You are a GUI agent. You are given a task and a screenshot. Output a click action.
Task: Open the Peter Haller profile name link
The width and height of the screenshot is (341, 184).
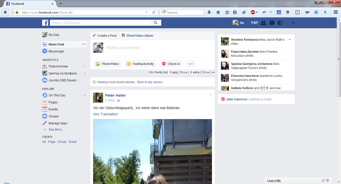[115, 95]
